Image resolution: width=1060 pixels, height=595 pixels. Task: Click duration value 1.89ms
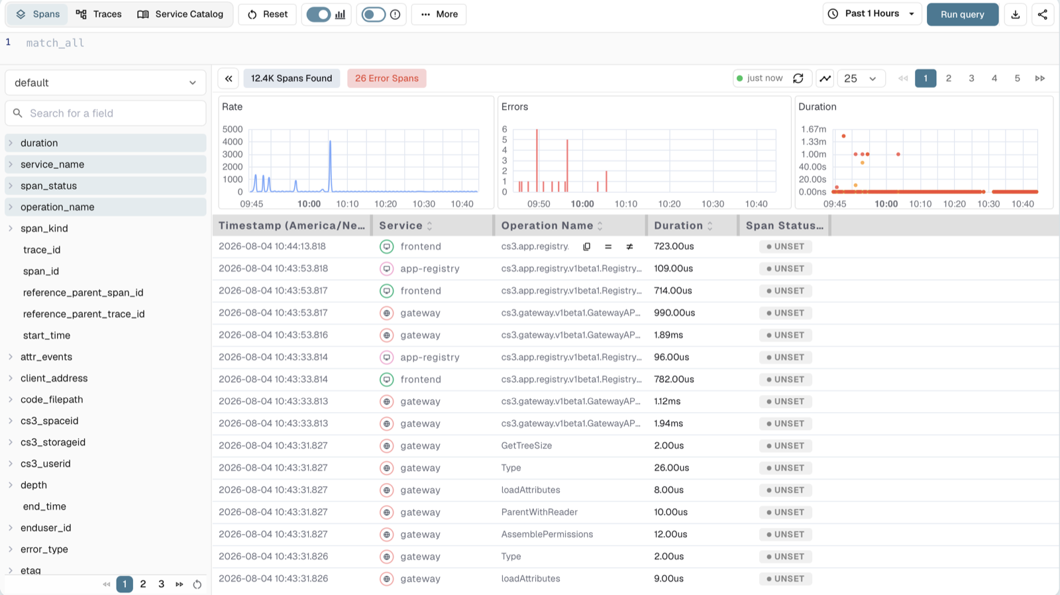point(668,335)
